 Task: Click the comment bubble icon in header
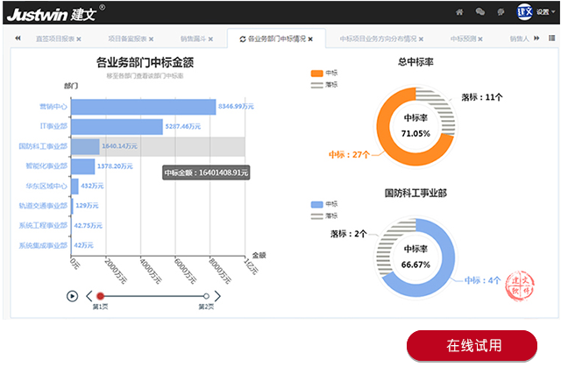pyautogui.click(x=501, y=12)
